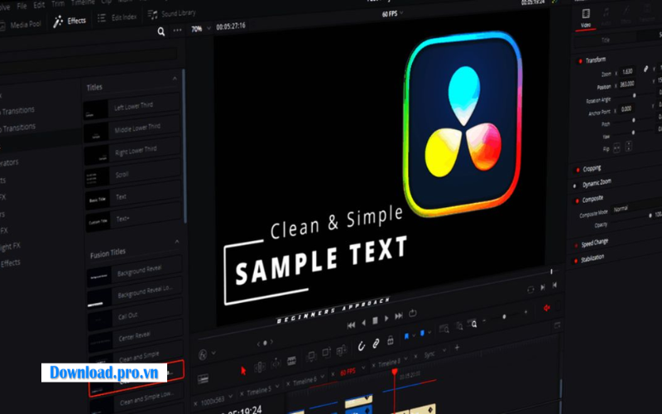662x414 pixels.
Task: Open the Edit menu
Action: 39,5
